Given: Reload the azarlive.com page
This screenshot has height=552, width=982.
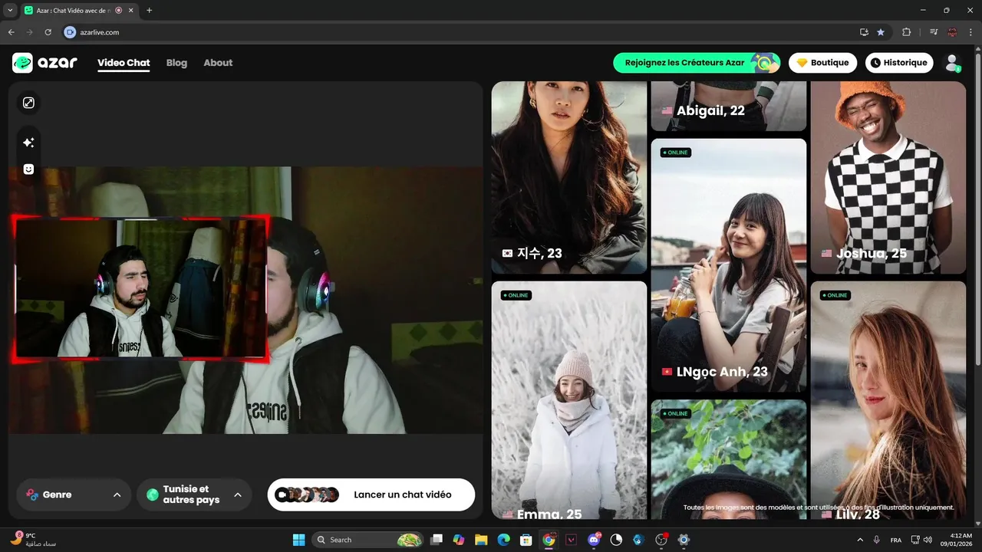Looking at the screenshot, I should tap(48, 32).
